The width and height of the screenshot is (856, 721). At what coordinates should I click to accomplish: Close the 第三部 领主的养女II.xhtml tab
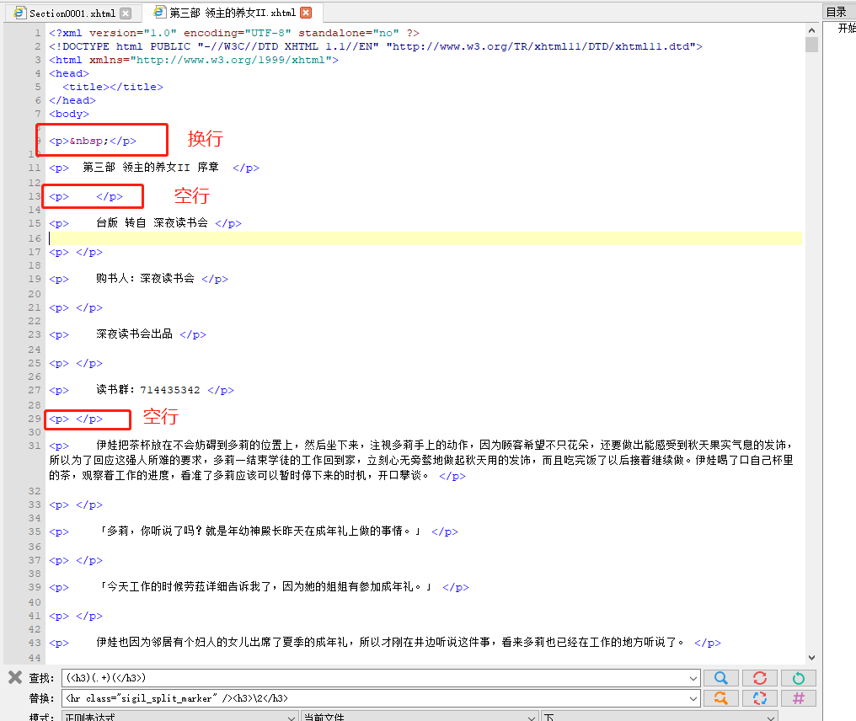[307, 13]
